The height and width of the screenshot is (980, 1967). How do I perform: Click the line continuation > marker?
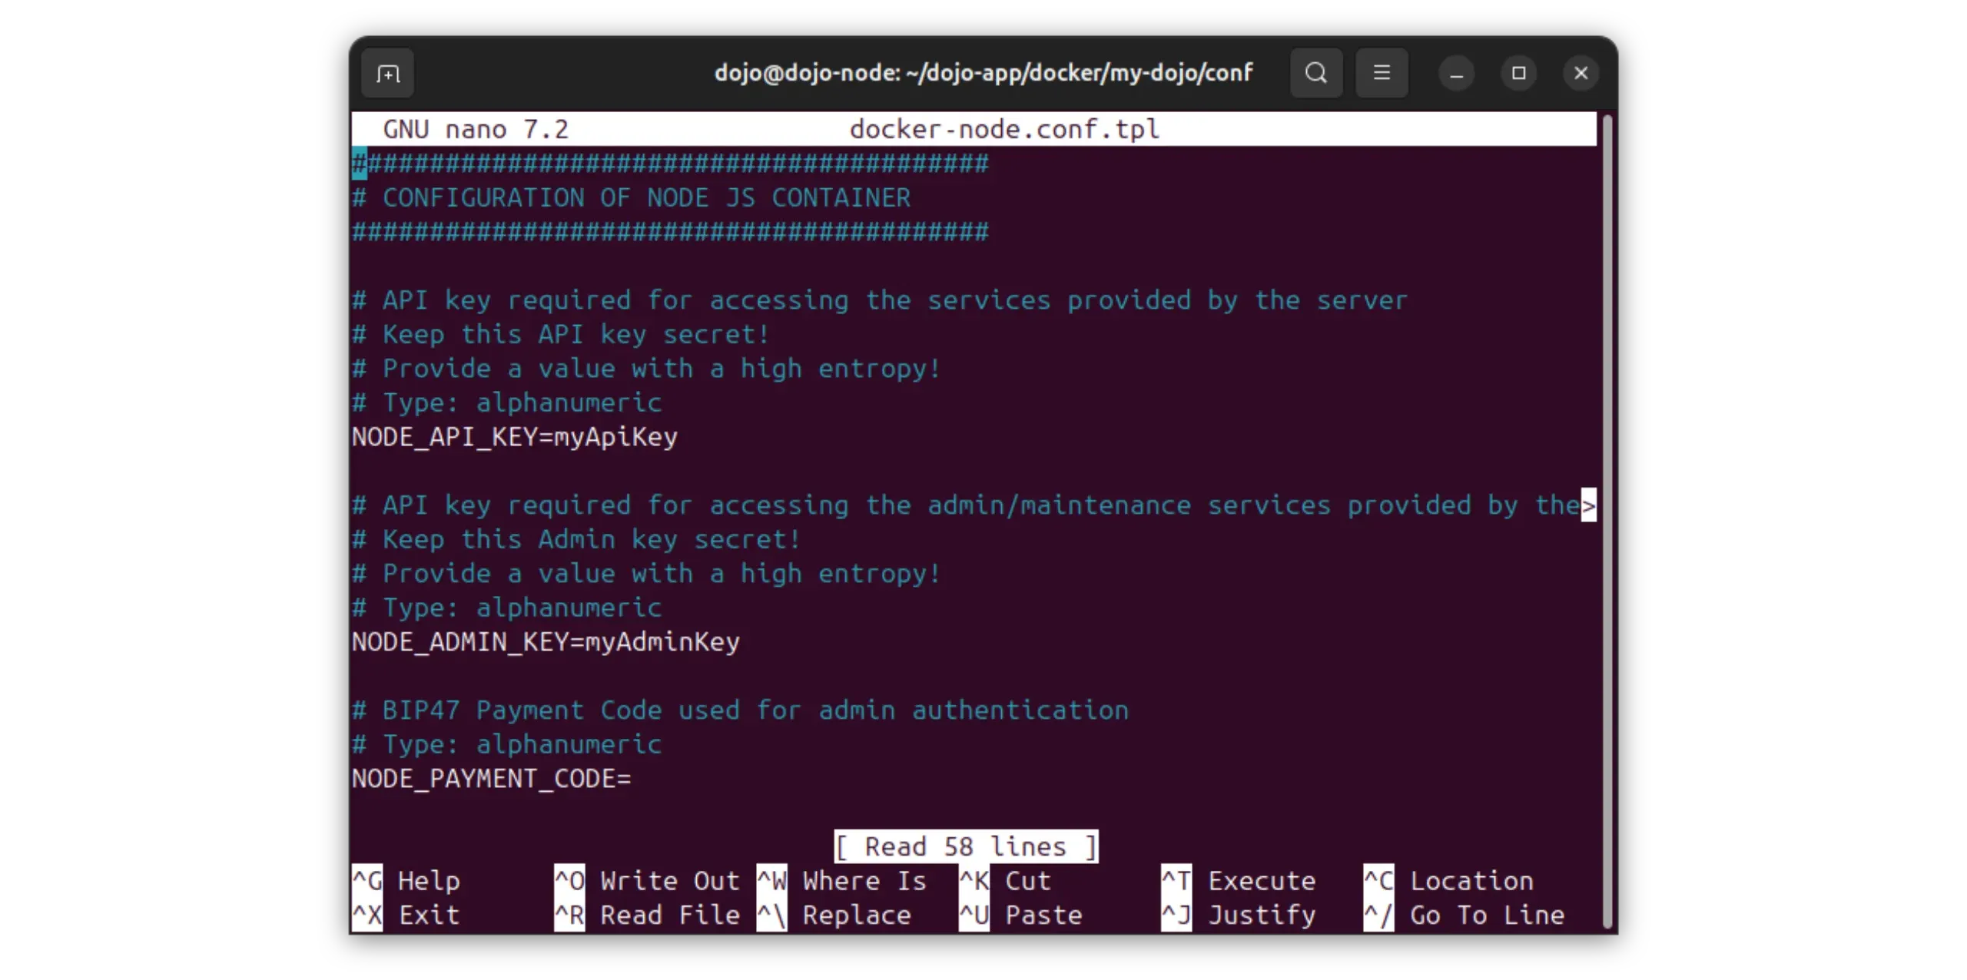tap(1588, 505)
